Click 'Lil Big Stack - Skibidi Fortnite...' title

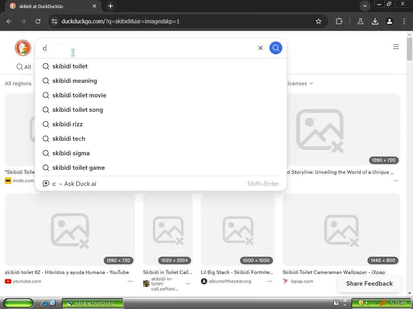(237, 272)
